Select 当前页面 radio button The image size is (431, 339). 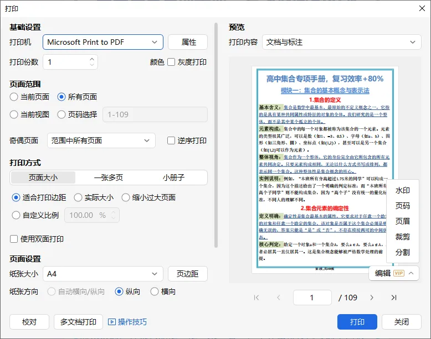pyautogui.click(x=14, y=97)
